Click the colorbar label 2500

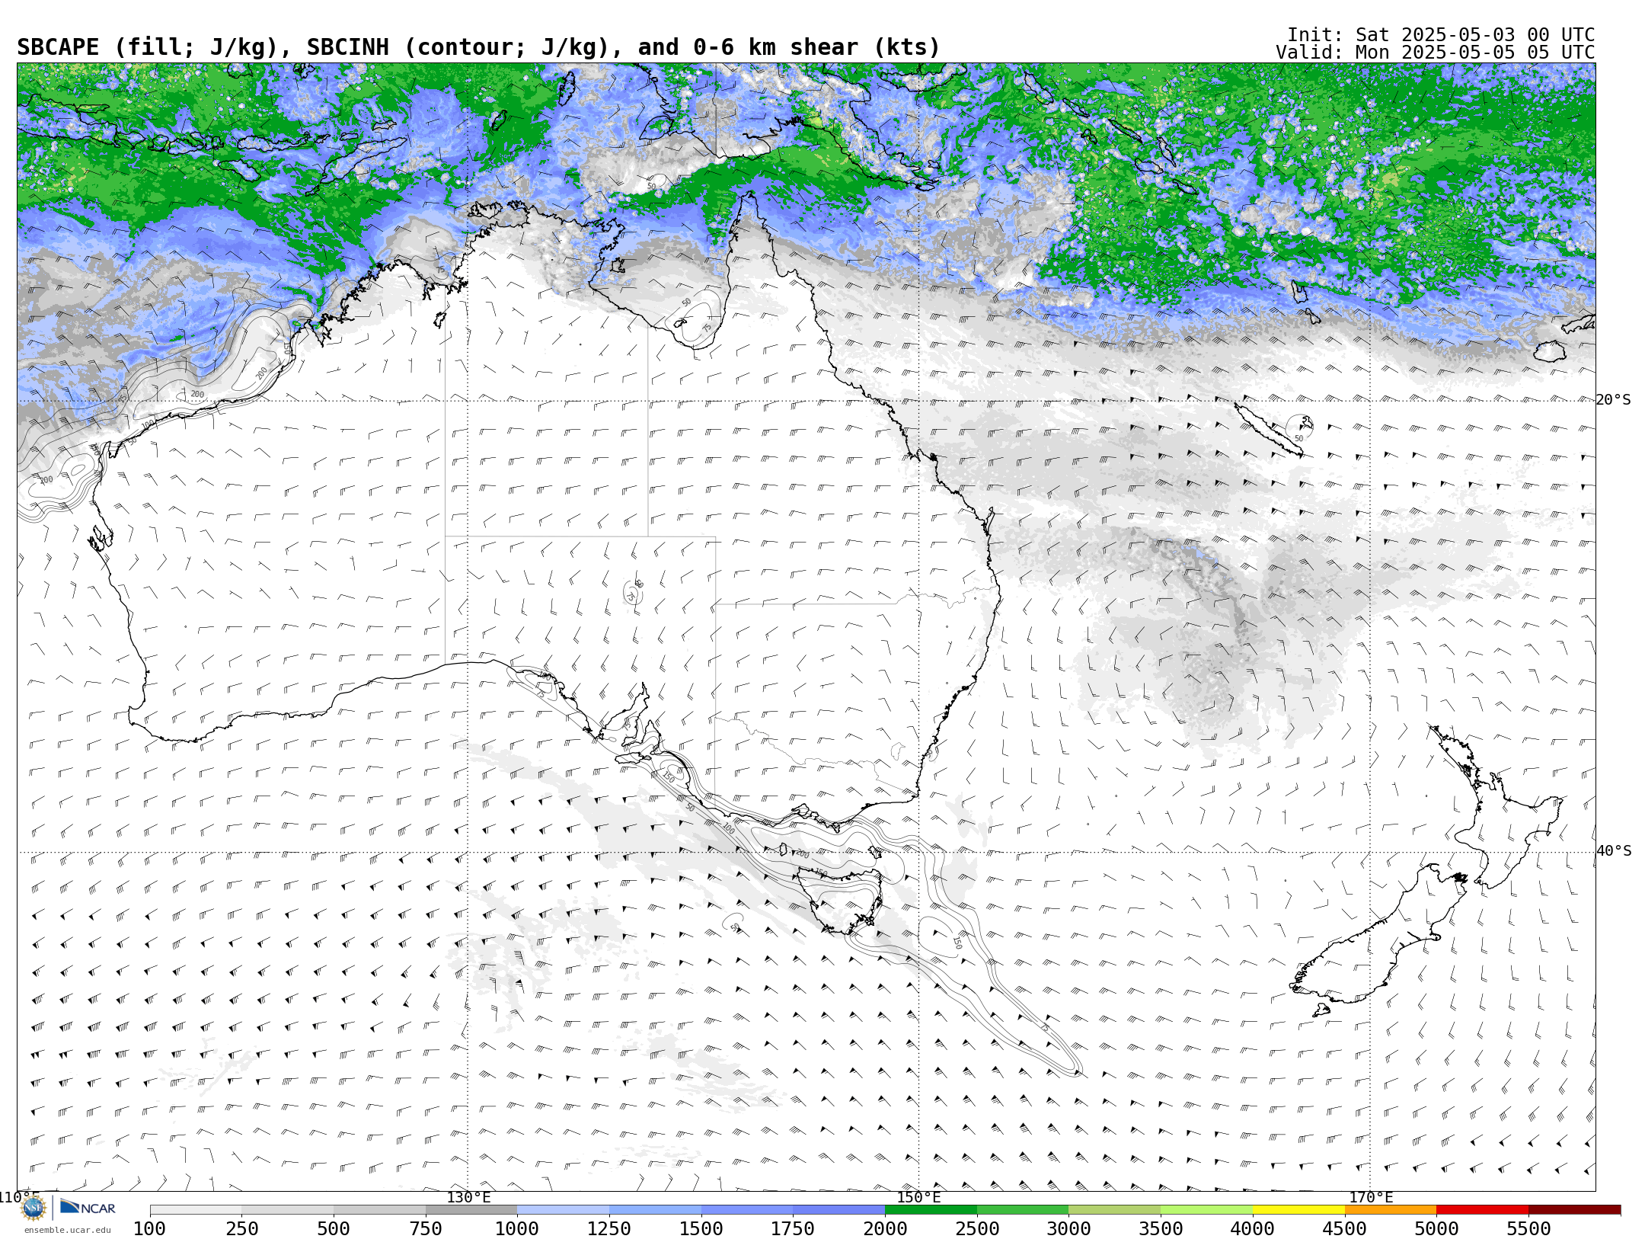[x=977, y=1229]
